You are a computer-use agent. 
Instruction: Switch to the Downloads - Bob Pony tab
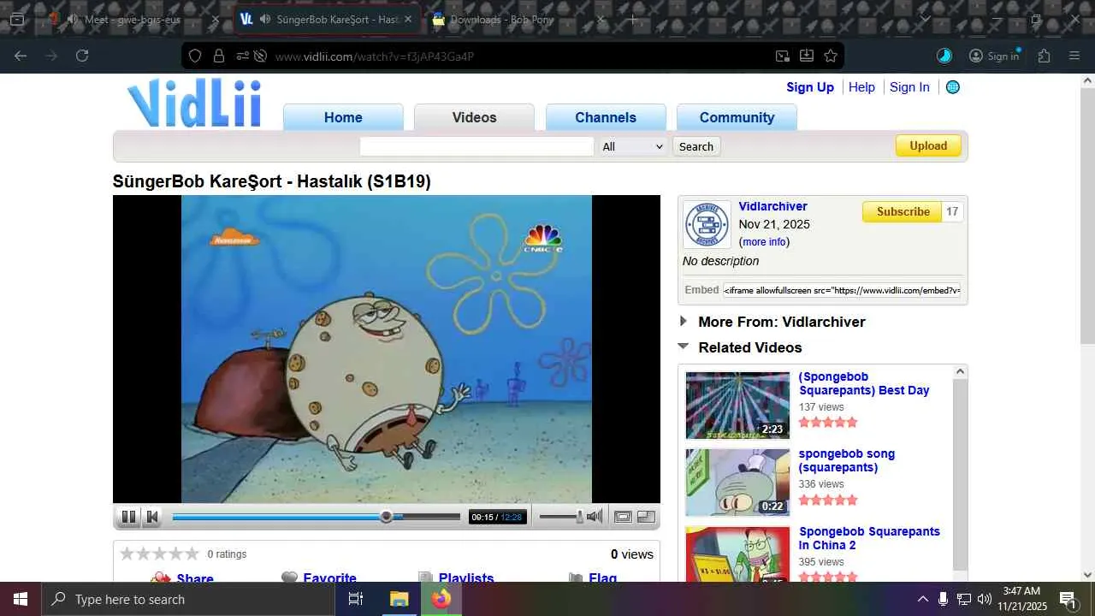click(x=518, y=19)
